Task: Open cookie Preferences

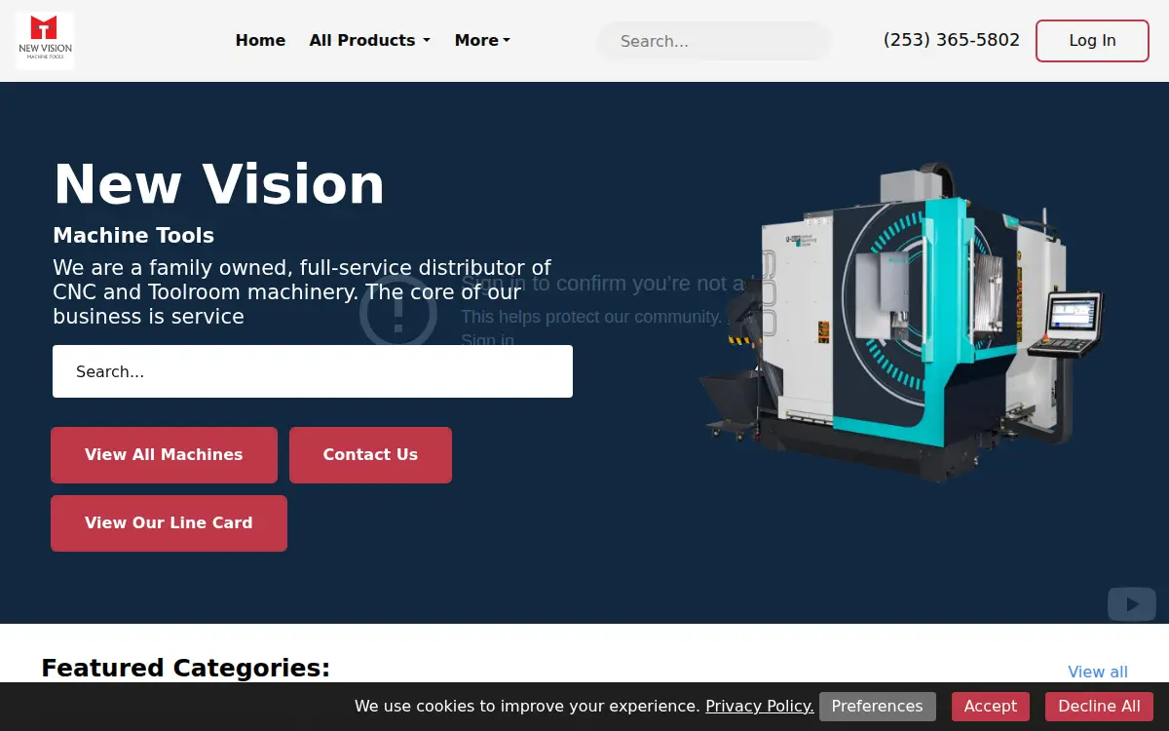Action: click(877, 707)
